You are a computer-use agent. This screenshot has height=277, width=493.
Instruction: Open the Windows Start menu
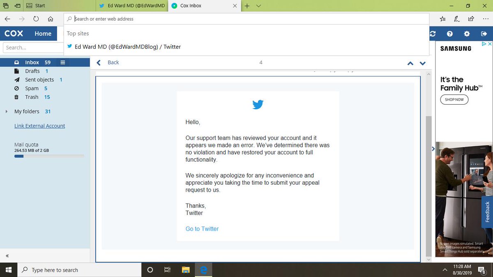click(x=9, y=270)
